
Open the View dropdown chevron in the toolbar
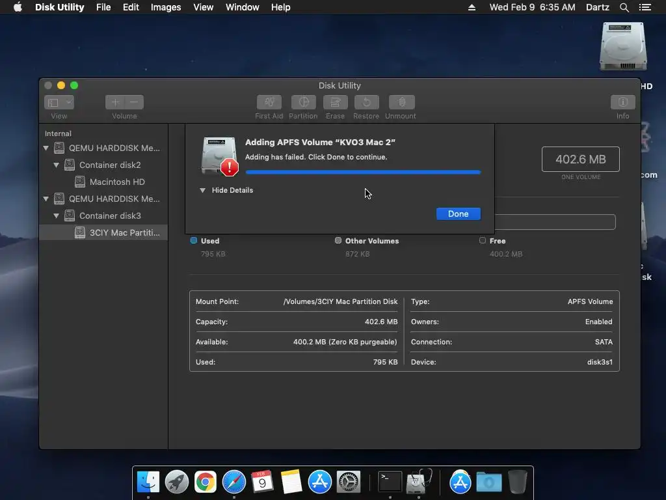[68, 102]
